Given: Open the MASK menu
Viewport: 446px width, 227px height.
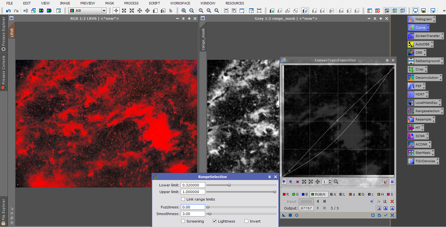Looking at the screenshot, I should [109, 3].
